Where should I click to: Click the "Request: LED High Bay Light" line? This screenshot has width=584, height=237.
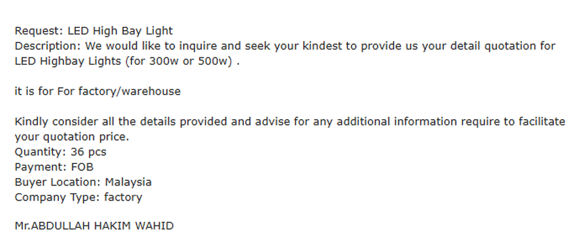[93, 31]
